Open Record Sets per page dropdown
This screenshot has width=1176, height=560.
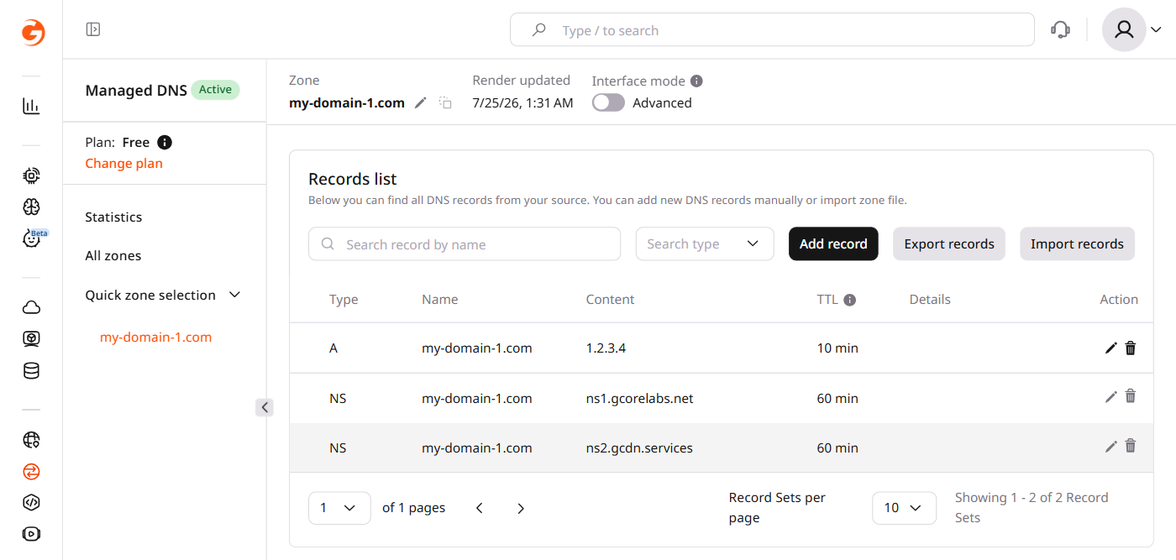(x=904, y=508)
